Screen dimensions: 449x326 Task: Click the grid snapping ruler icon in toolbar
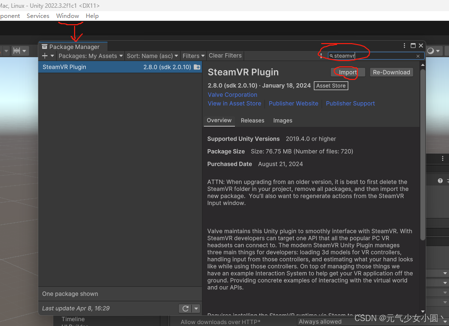pos(17,51)
